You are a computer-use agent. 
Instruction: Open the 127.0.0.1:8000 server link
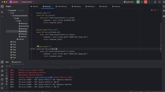44,77
